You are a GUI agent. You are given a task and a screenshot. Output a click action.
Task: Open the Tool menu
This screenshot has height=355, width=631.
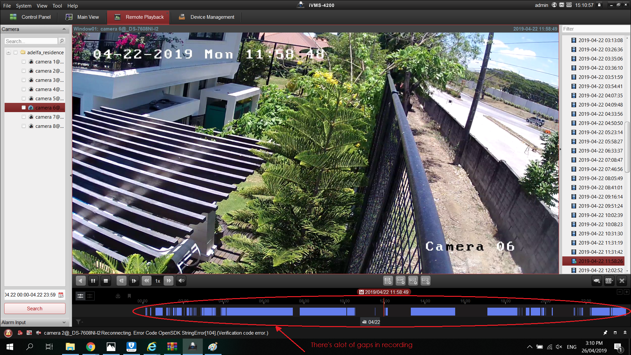57,6
